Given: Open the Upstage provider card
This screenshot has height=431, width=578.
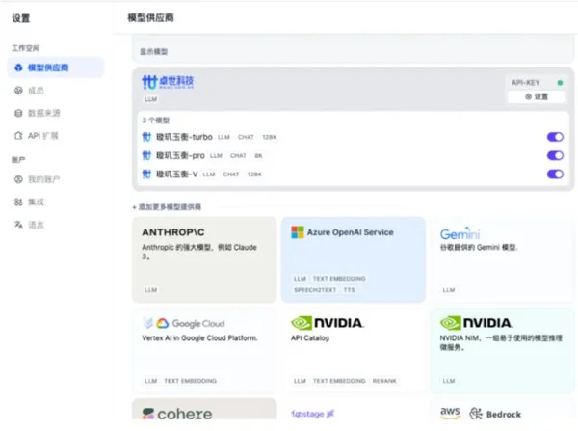Looking at the screenshot, I should click(354, 409).
